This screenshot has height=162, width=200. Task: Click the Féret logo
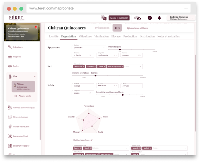(x=16, y=18)
